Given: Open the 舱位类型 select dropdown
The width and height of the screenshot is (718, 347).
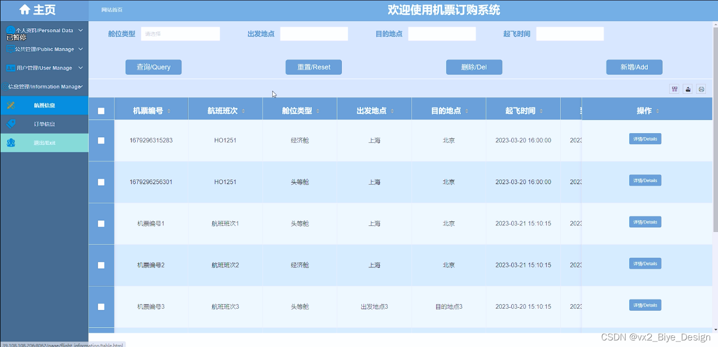Looking at the screenshot, I should pyautogui.click(x=181, y=34).
